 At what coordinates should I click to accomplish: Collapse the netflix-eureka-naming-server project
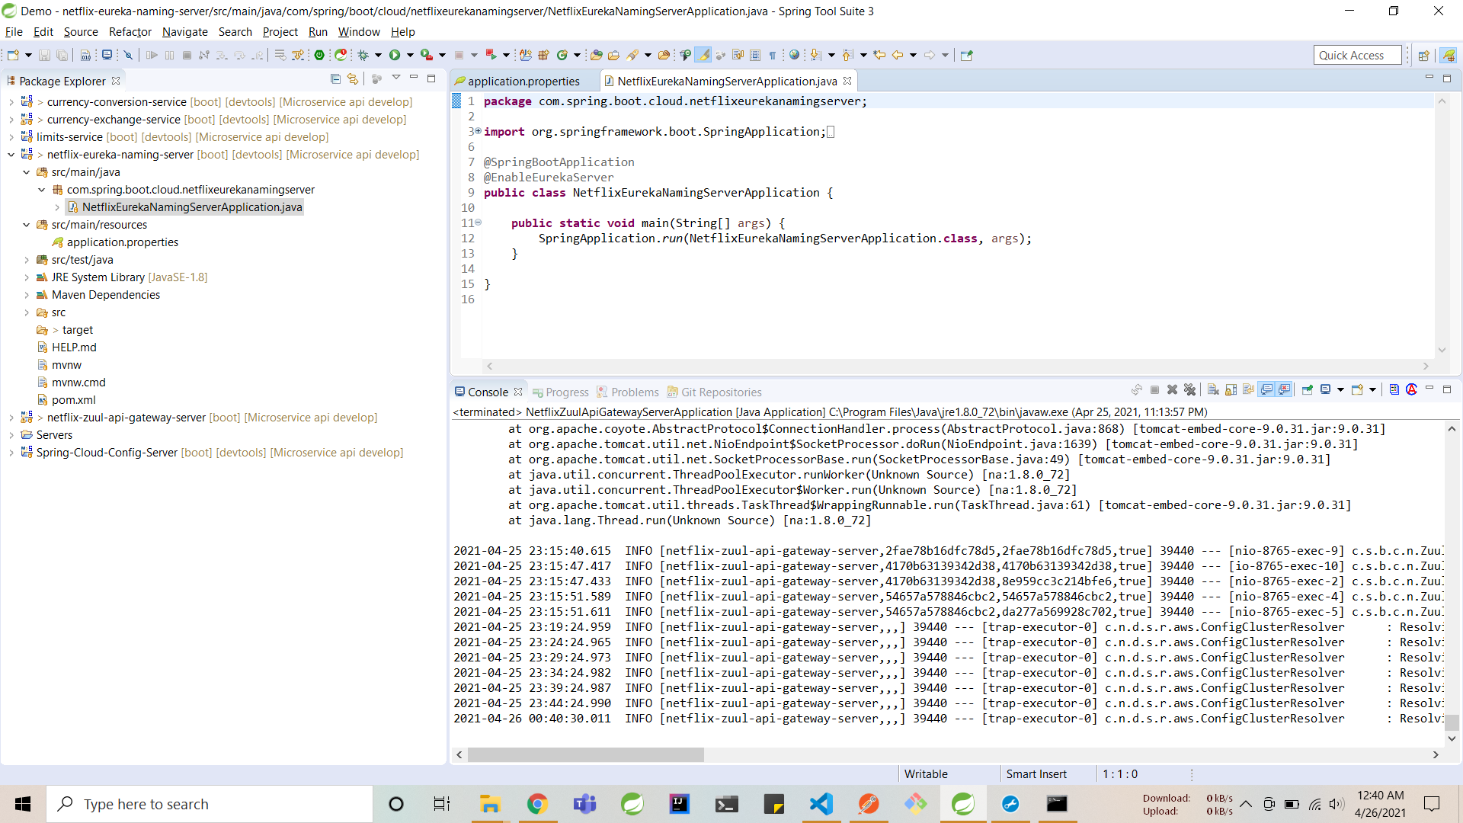pos(11,155)
